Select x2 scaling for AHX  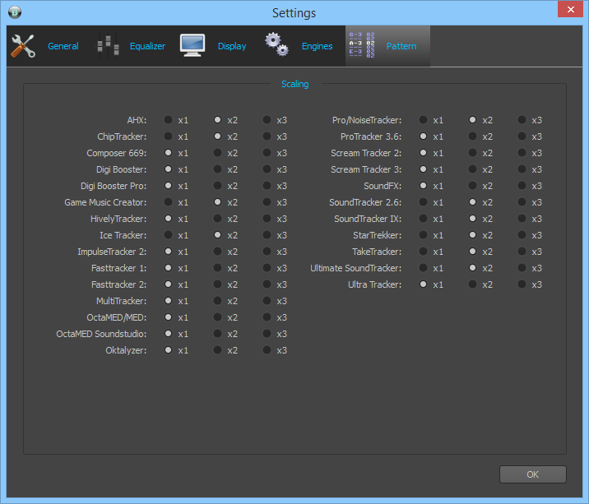coord(217,120)
